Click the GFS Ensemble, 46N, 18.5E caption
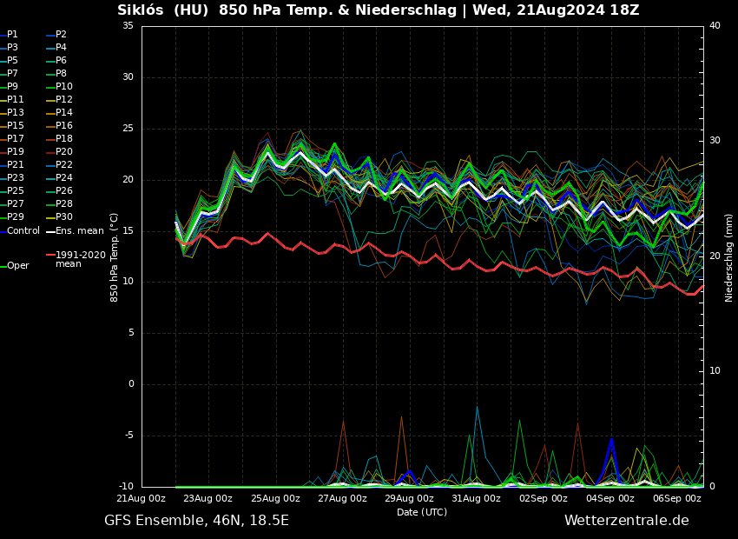 coord(196,521)
